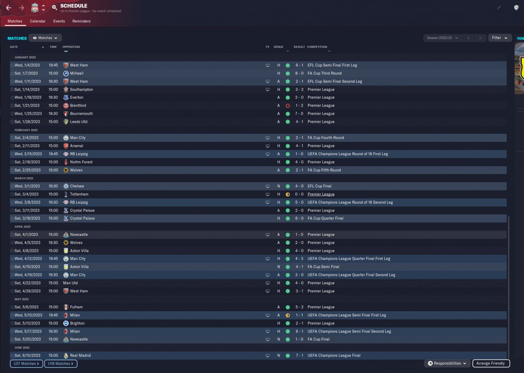
Task: Open U18 Matches
Action: [61, 364]
